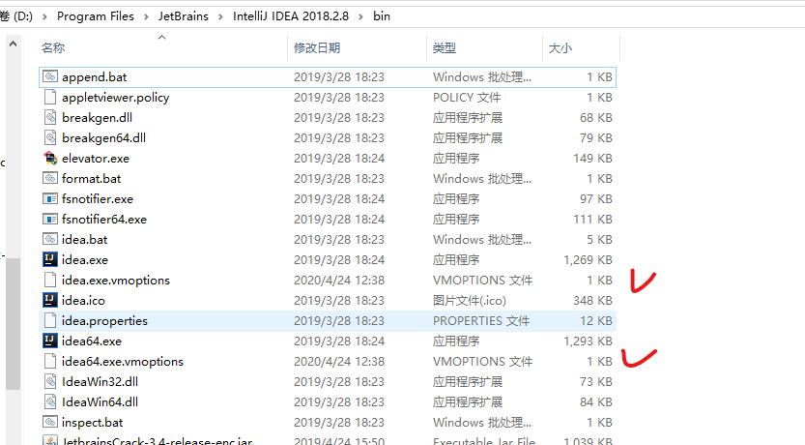Select the file name idea.bat
Image resolution: width=805 pixels, height=445 pixels.
85,240
